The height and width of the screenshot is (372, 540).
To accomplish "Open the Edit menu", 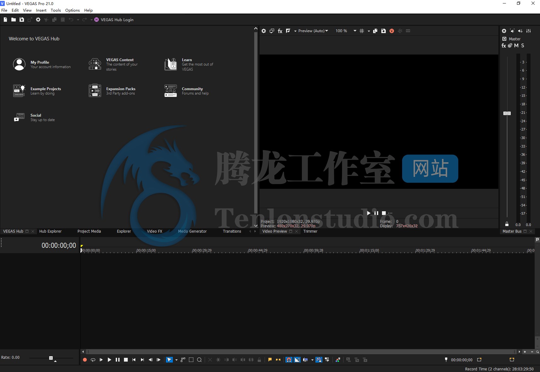I will pos(15,10).
